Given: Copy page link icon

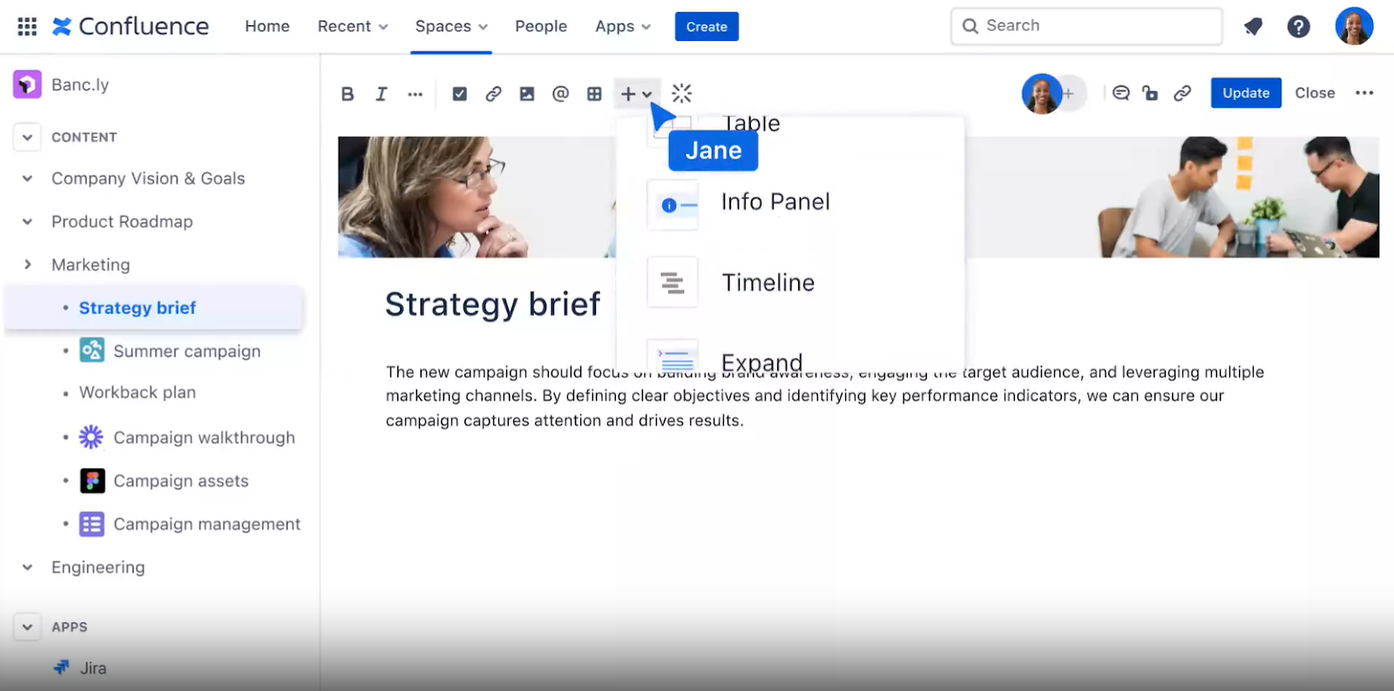Looking at the screenshot, I should pos(1182,93).
